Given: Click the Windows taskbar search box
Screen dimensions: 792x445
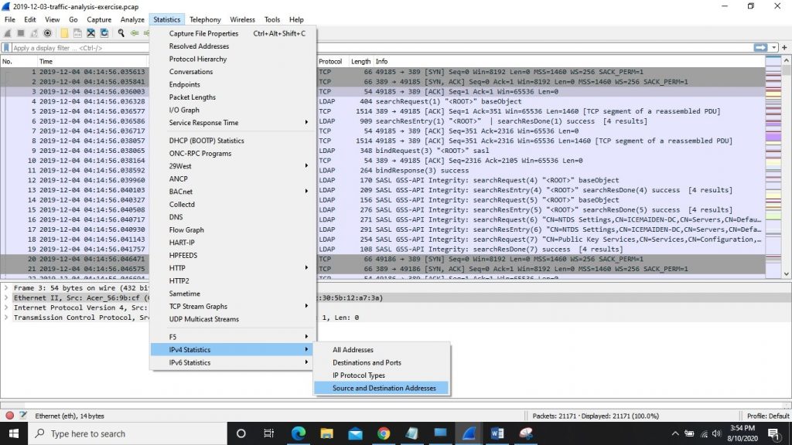Looking at the screenshot, I should [128, 433].
